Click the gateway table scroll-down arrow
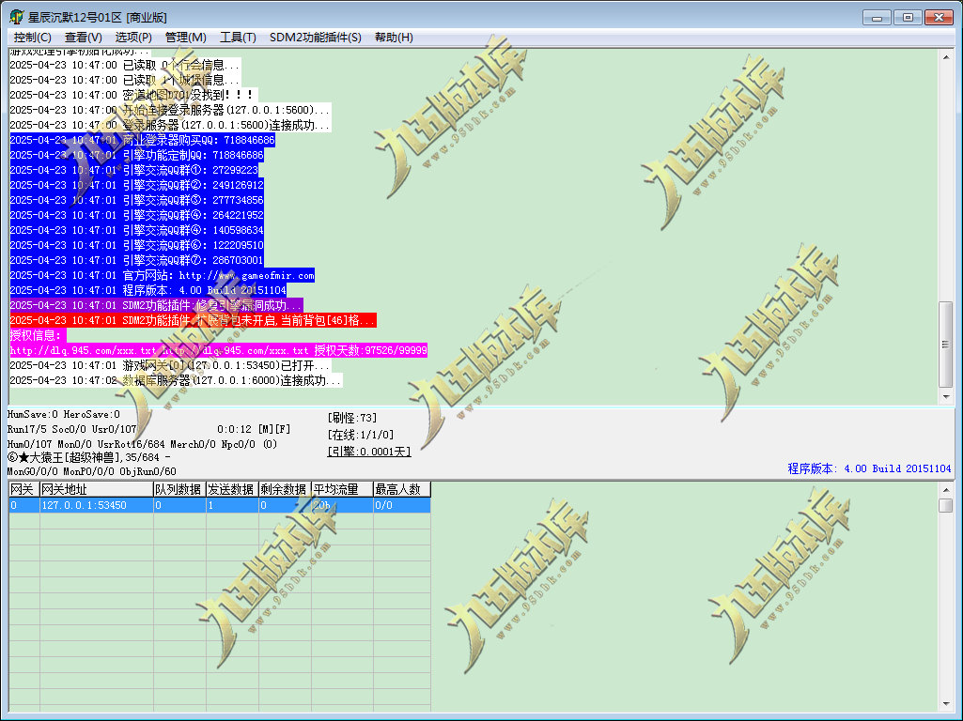The width and height of the screenshot is (963, 721). click(946, 704)
